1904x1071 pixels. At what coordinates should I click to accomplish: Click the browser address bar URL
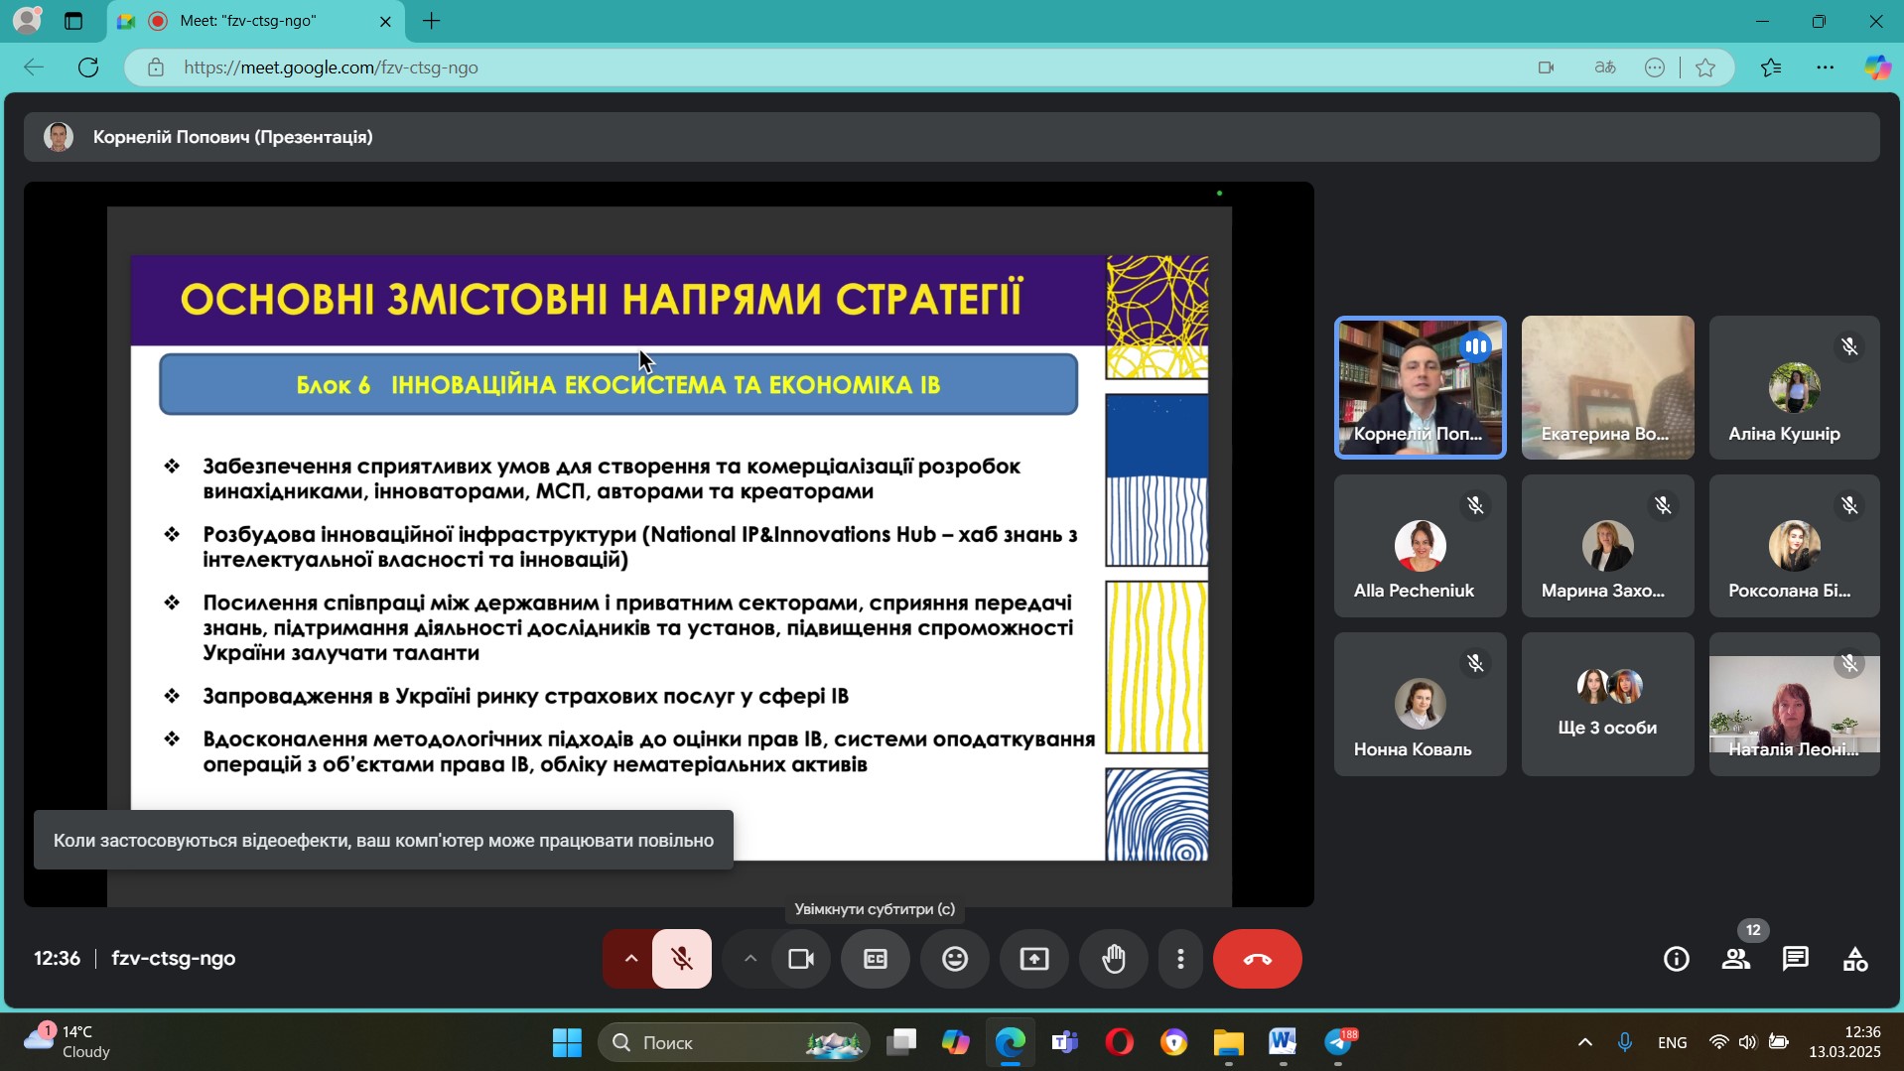click(x=331, y=67)
